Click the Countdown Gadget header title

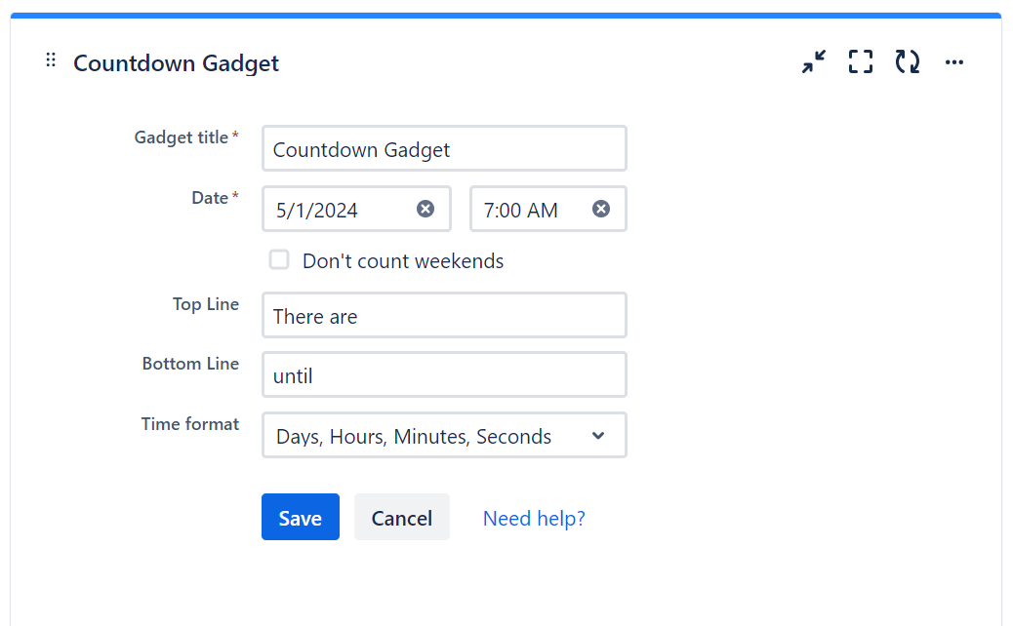point(177,63)
